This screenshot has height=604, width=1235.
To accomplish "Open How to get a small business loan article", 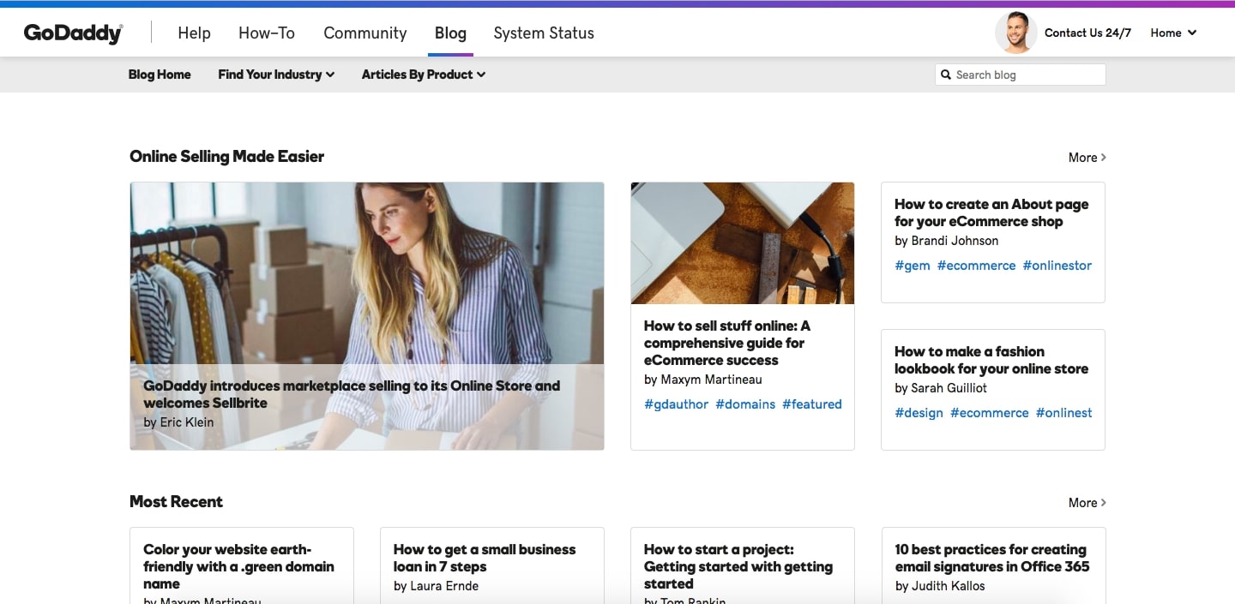I will point(485,558).
